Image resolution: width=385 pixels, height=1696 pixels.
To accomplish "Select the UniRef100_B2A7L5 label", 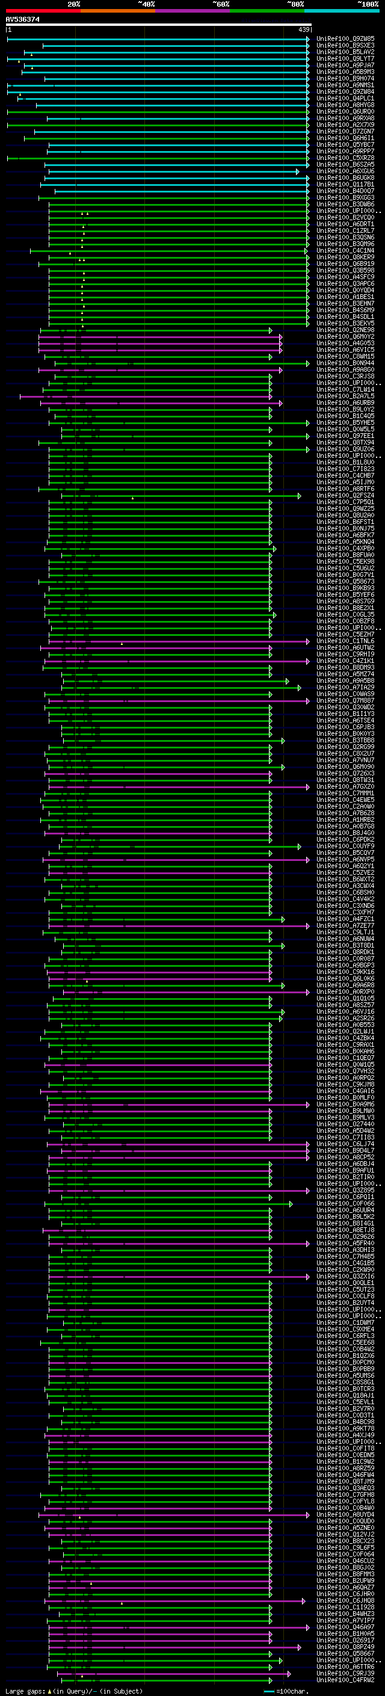I will [345, 396].
